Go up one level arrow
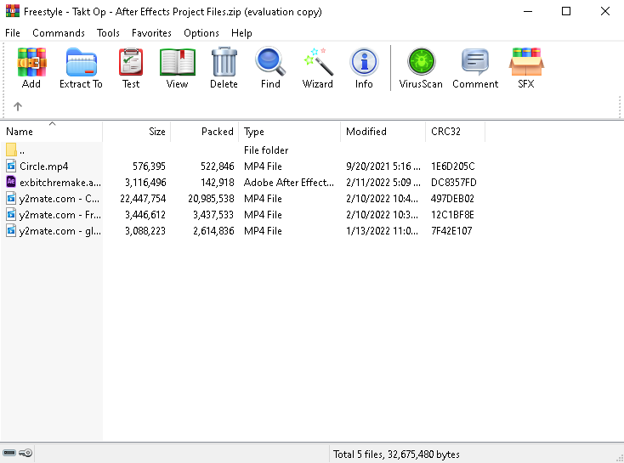 (x=18, y=106)
